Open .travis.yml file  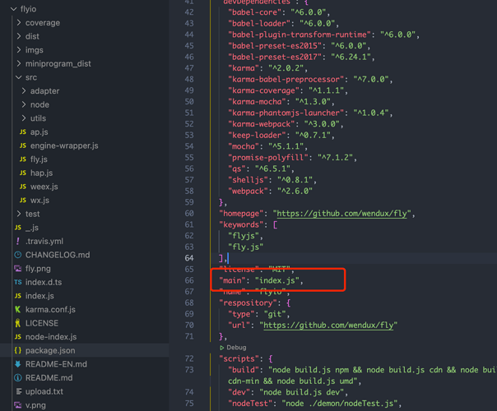point(44,242)
